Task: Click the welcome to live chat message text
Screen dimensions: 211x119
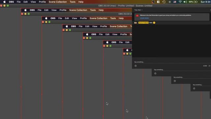Action: (x=166, y=15)
